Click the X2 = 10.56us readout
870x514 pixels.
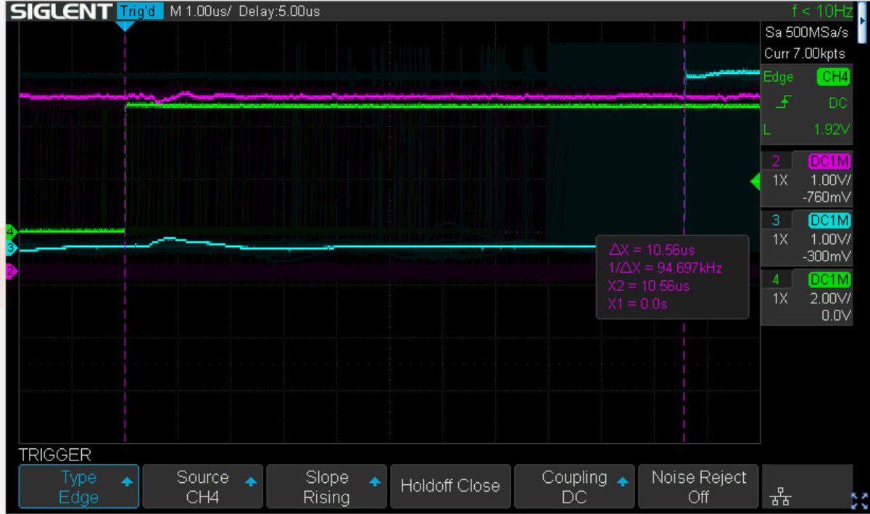pos(648,287)
